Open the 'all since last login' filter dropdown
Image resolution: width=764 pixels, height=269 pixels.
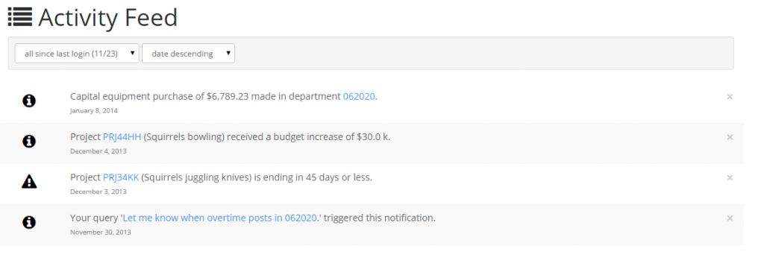pyautogui.click(x=77, y=54)
